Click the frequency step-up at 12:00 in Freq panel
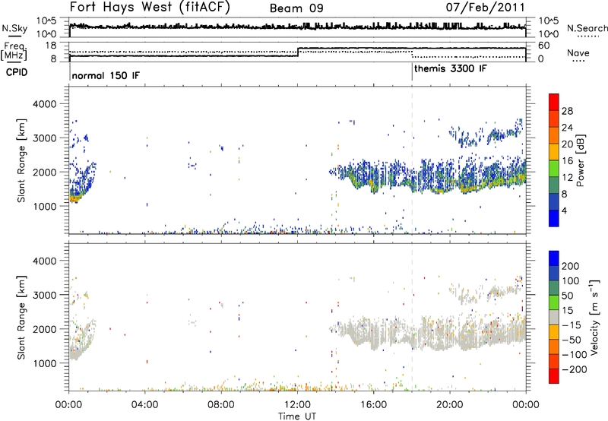The height and width of the screenshot is (421, 608). click(x=298, y=52)
